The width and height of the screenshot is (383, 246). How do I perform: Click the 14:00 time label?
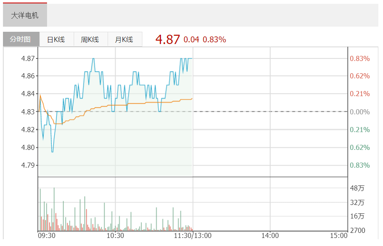tap(270, 236)
